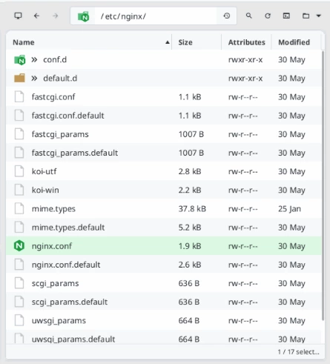The height and width of the screenshot is (364, 330).
Task: Click the green nginx icon in path bar
Action: click(84, 16)
